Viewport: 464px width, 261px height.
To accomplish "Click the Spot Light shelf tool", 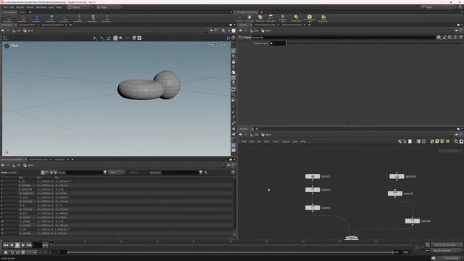I will click(x=260, y=18).
